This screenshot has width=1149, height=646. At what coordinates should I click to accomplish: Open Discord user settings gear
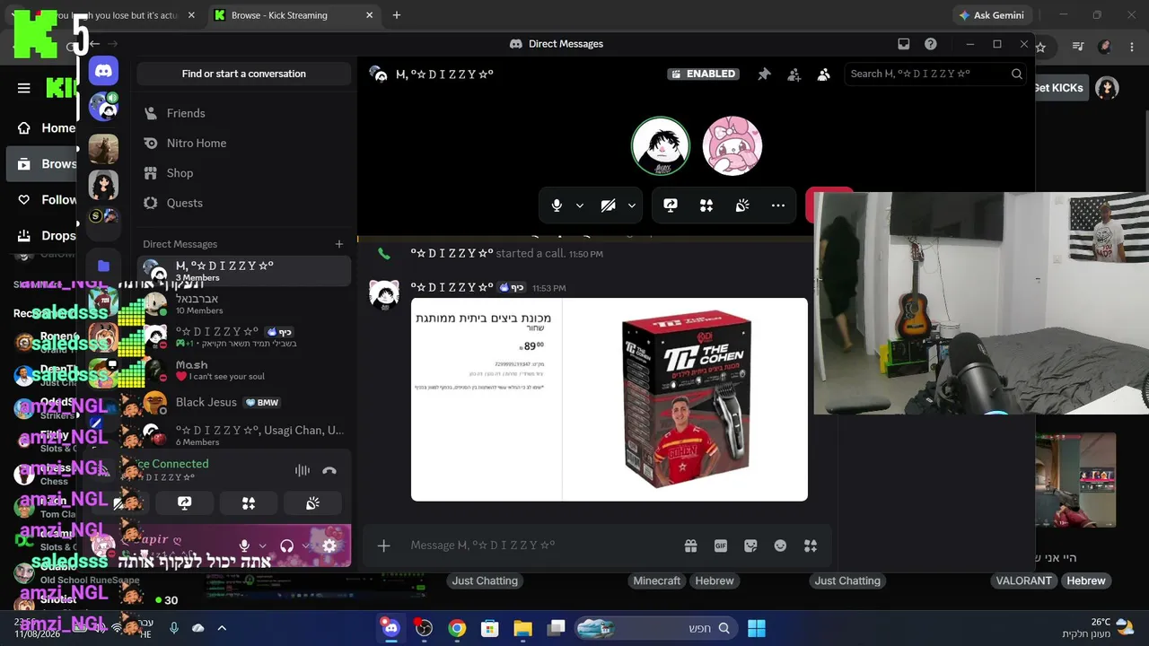click(x=329, y=546)
